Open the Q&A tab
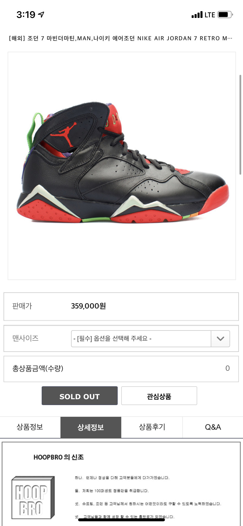 pyautogui.click(x=213, y=427)
